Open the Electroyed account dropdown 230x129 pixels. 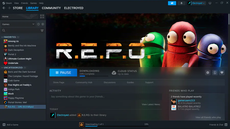point(197,3)
